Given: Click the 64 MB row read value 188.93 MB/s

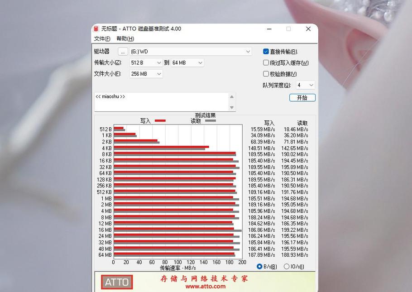Looking at the screenshot, I should click(x=295, y=255).
